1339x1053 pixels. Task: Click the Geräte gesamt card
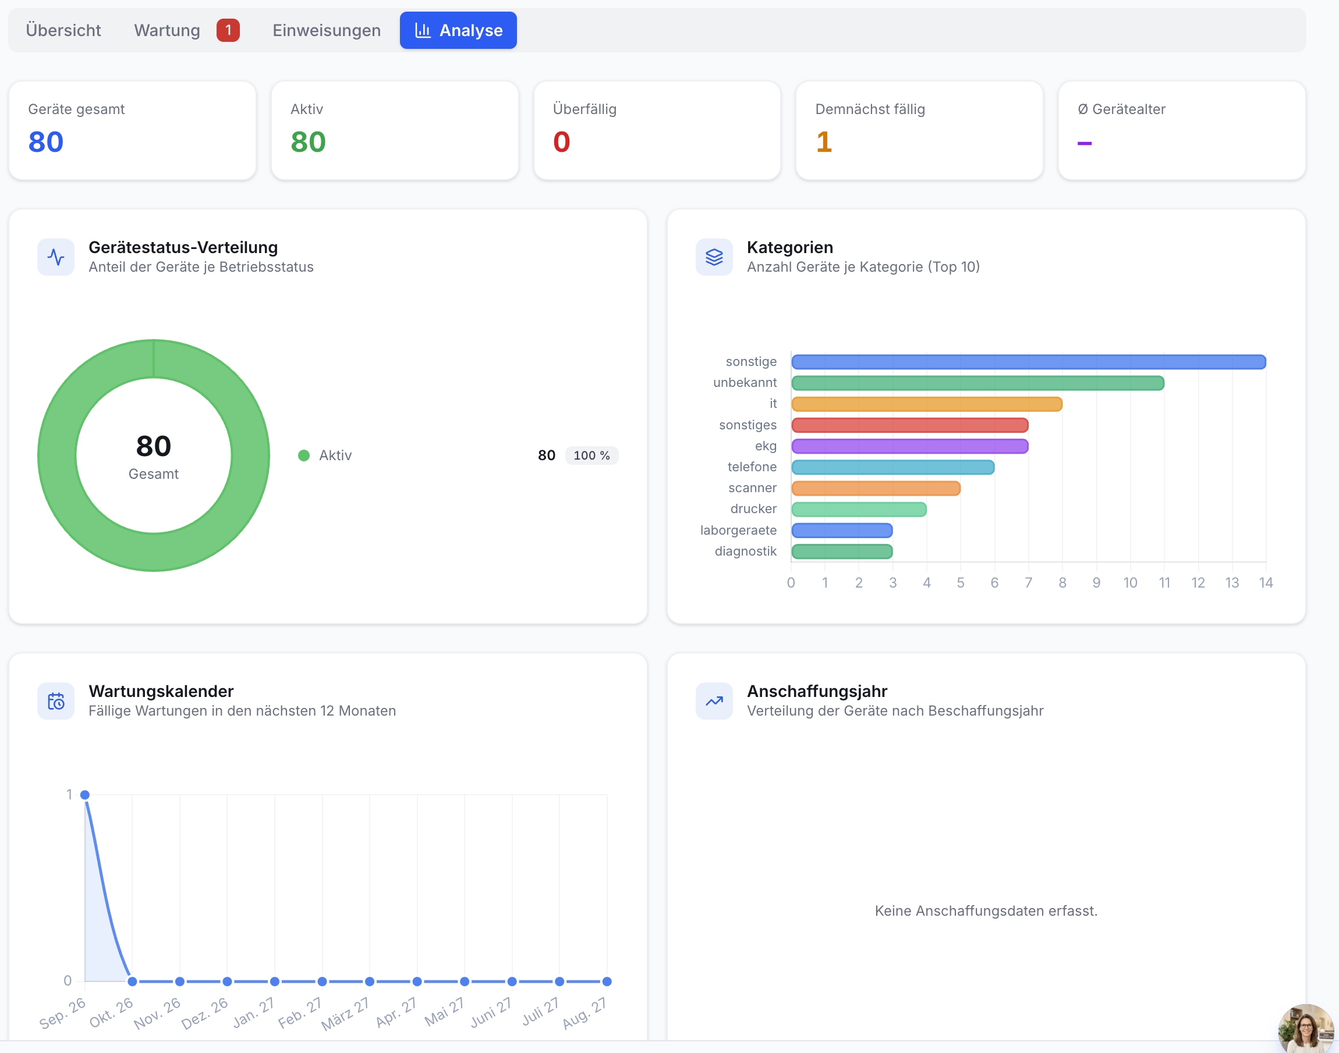tap(133, 131)
